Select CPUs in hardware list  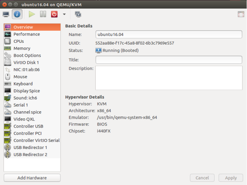[x=32, y=41]
